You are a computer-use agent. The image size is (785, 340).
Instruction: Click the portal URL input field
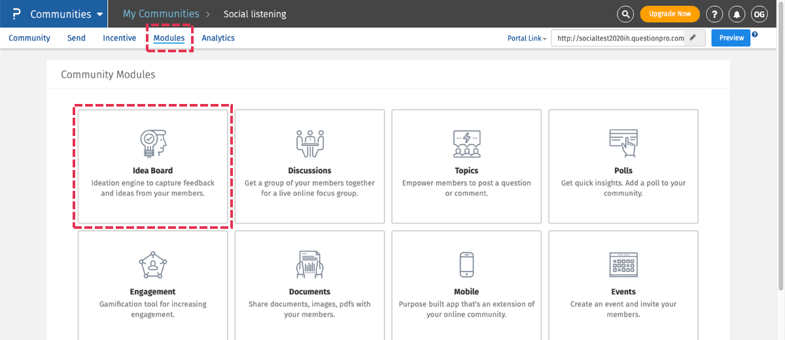click(618, 38)
